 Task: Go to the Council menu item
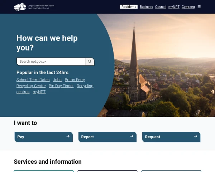(161, 7)
